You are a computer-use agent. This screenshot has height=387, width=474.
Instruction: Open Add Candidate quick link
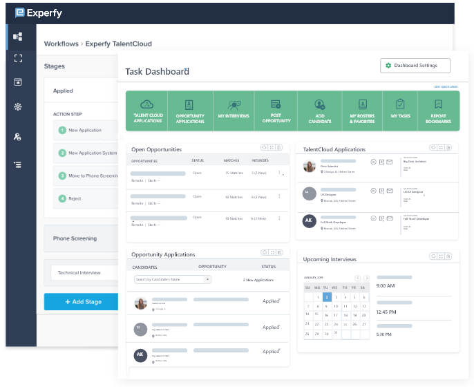(320, 111)
